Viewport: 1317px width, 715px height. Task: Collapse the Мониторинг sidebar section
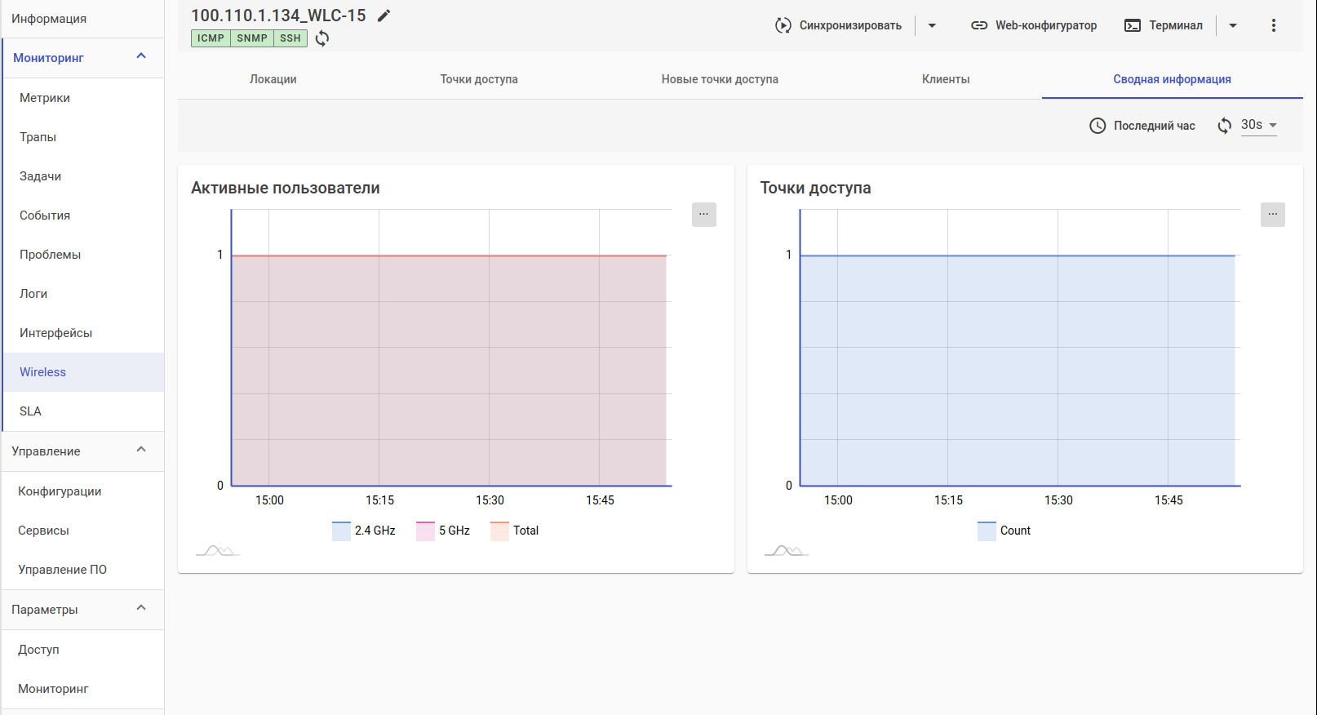141,57
